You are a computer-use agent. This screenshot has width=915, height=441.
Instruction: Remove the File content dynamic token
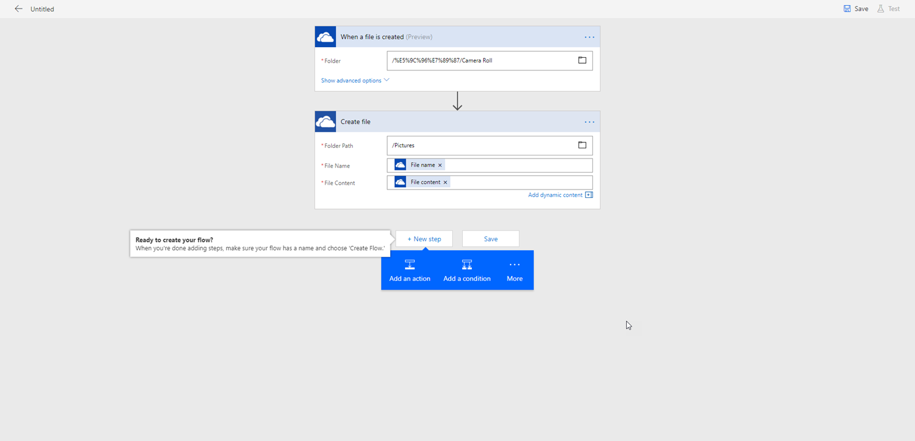tap(445, 182)
